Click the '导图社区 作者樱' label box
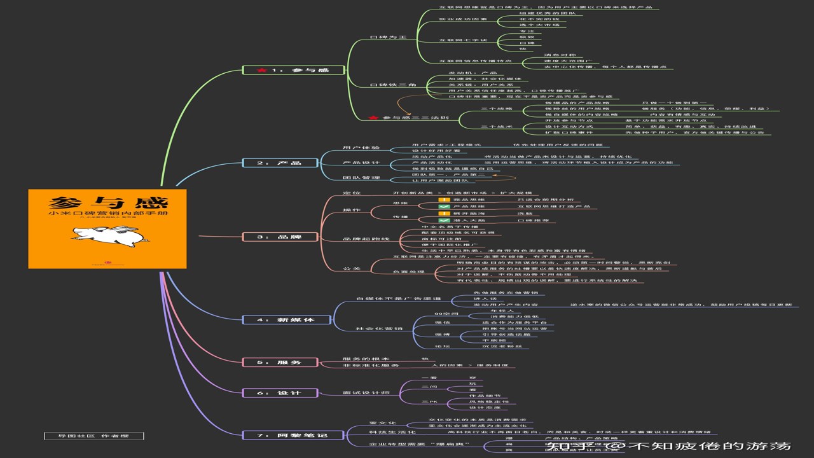Screen dimensions: 814x458 (94, 436)
